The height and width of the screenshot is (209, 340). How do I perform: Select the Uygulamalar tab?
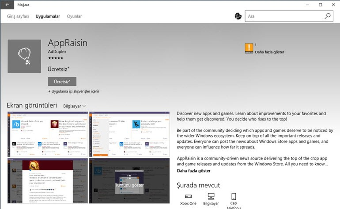click(48, 16)
